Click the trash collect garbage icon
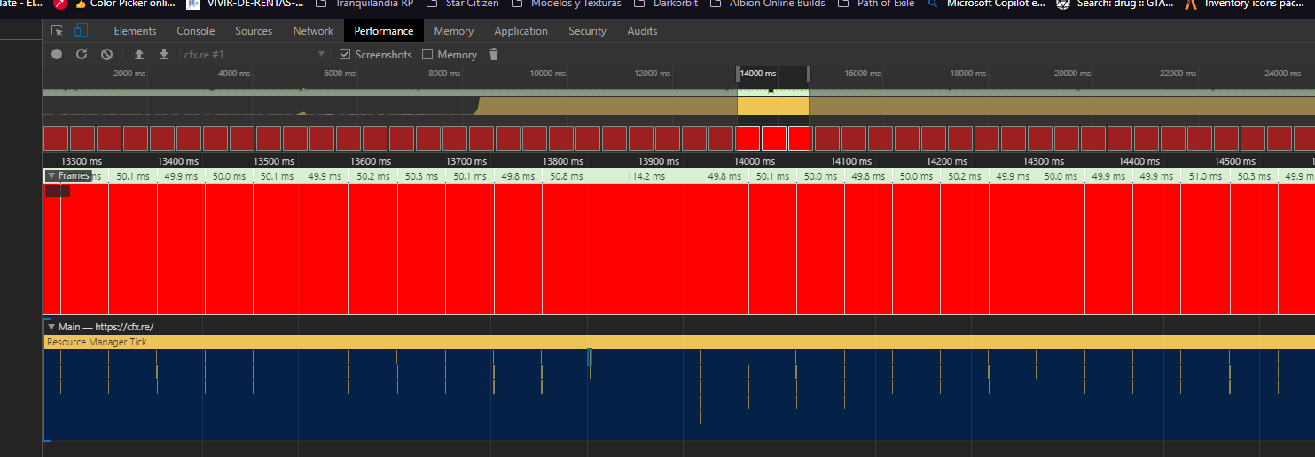 click(494, 55)
